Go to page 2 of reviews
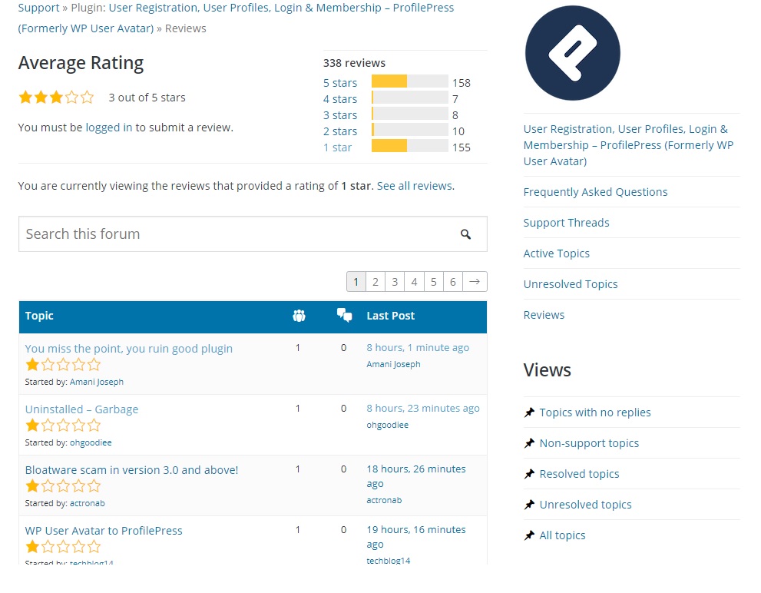Screen dimensions: 761x593 tap(376, 282)
